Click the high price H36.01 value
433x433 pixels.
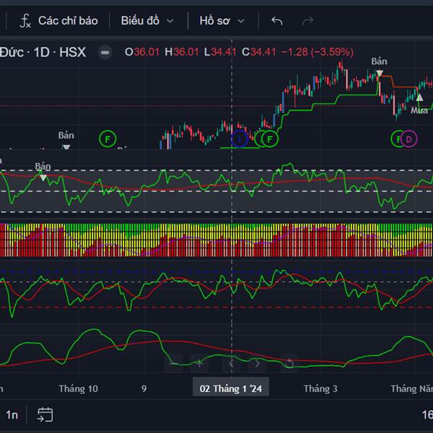point(182,52)
